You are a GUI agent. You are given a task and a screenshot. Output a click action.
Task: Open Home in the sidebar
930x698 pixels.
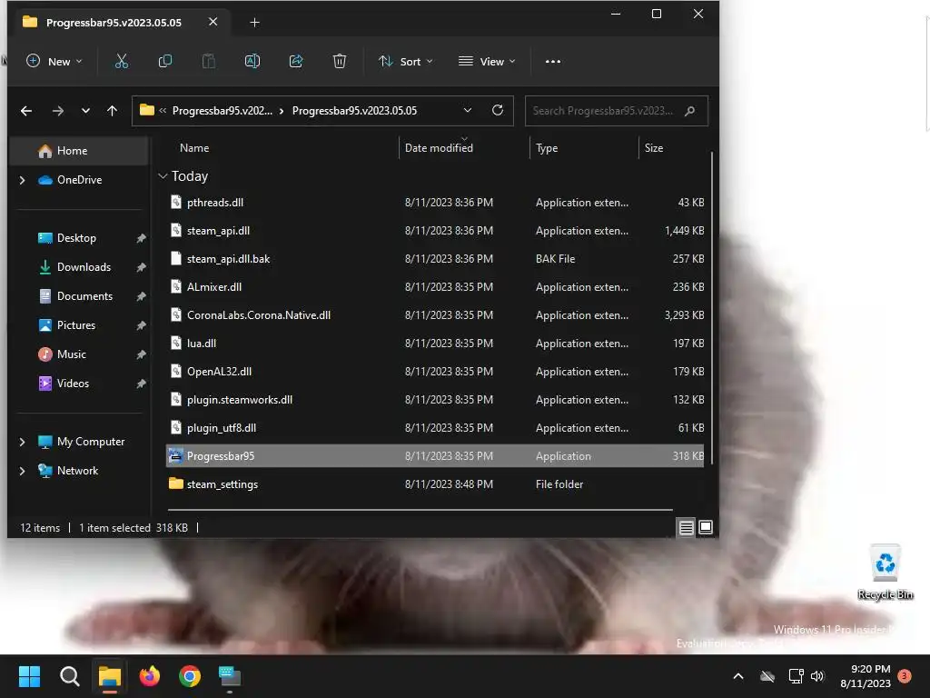(78, 151)
